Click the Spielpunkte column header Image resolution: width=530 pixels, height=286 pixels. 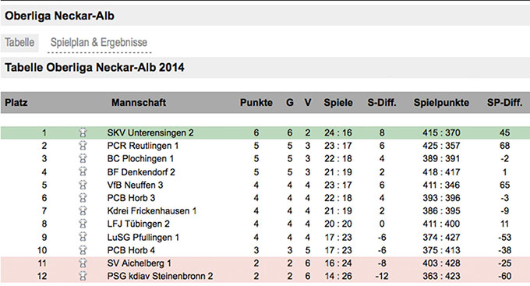[441, 102]
